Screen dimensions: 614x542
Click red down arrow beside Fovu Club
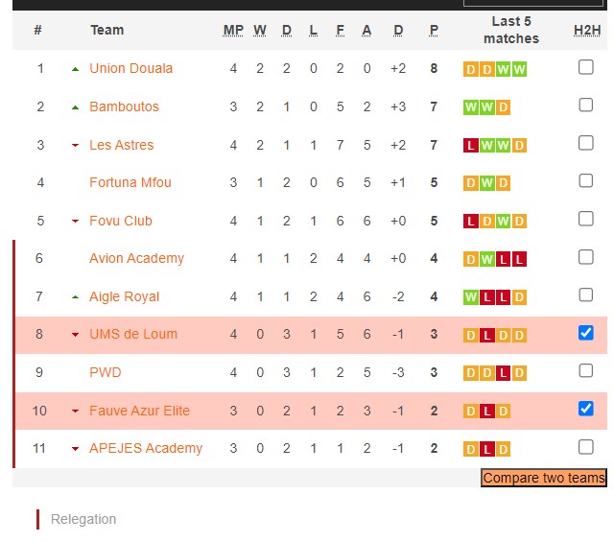[x=75, y=222]
